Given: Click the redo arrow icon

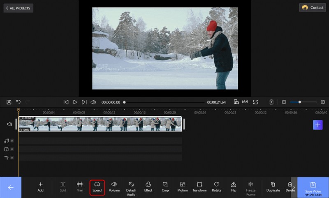Looking at the screenshot, I should point(27,102).
